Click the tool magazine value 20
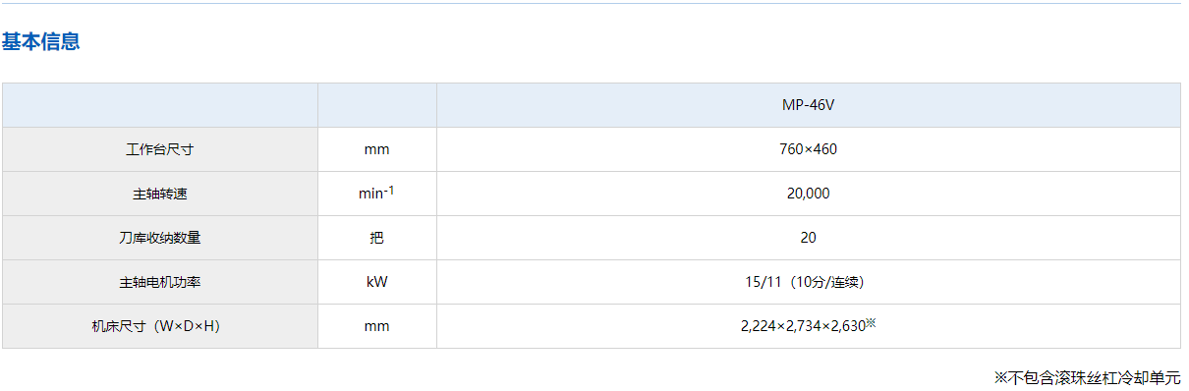This screenshot has width=1189, height=391. click(808, 238)
